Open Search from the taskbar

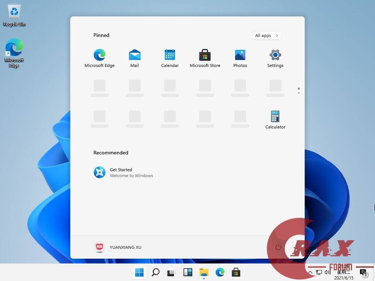coord(156,272)
